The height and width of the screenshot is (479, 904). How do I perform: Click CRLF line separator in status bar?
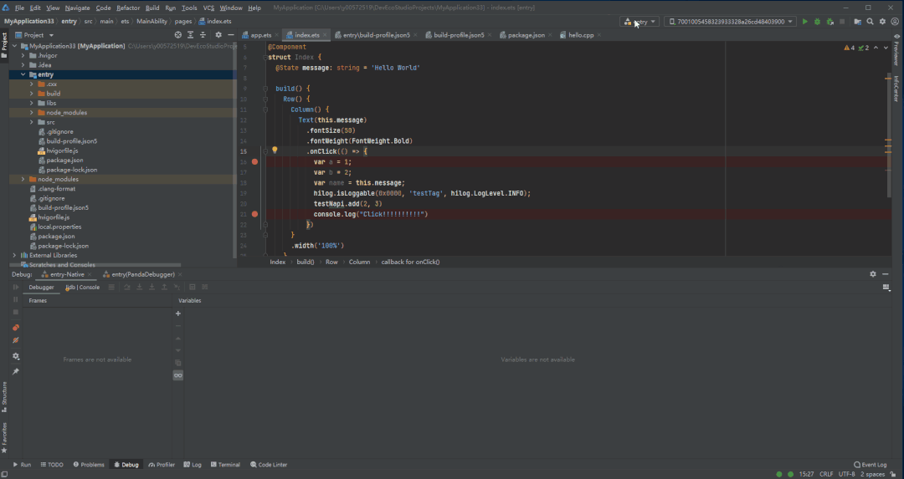click(x=826, y=474)
